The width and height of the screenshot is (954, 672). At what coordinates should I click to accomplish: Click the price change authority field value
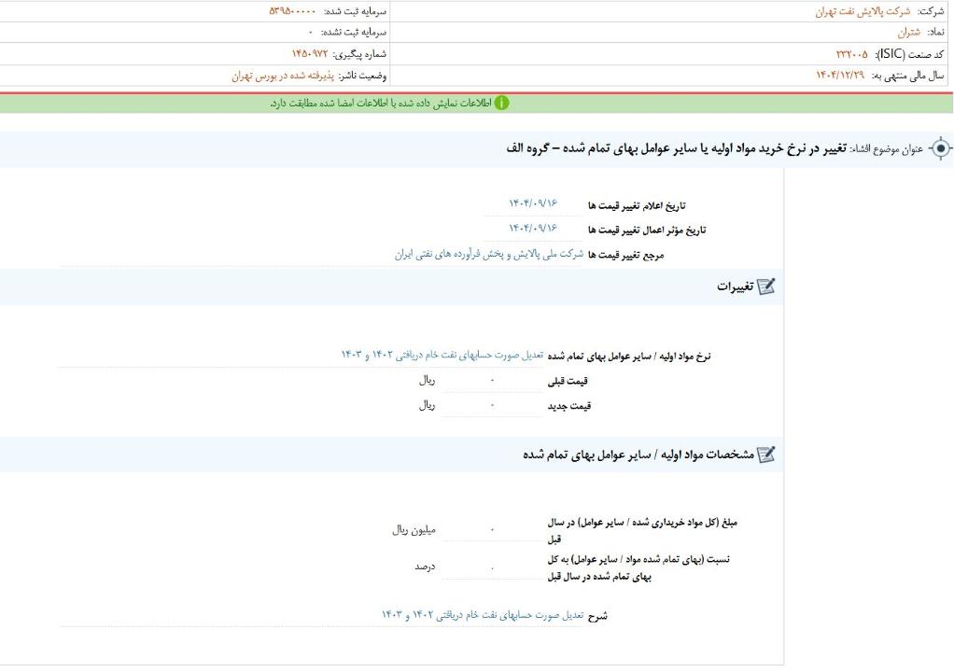(489, 254)
